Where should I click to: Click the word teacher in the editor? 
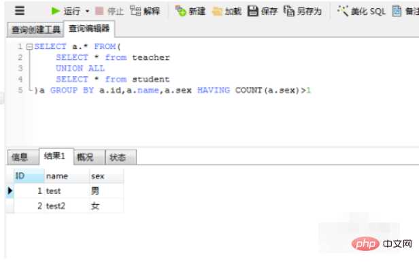tap(151, 57)
